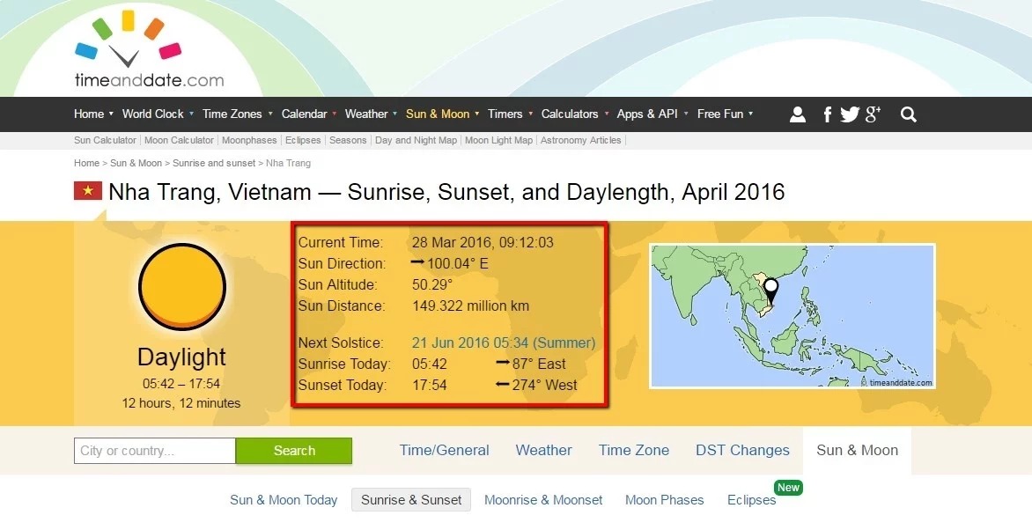Click the Southeast Asia location map
The image size is (1032, 530).
coord(792,316)
